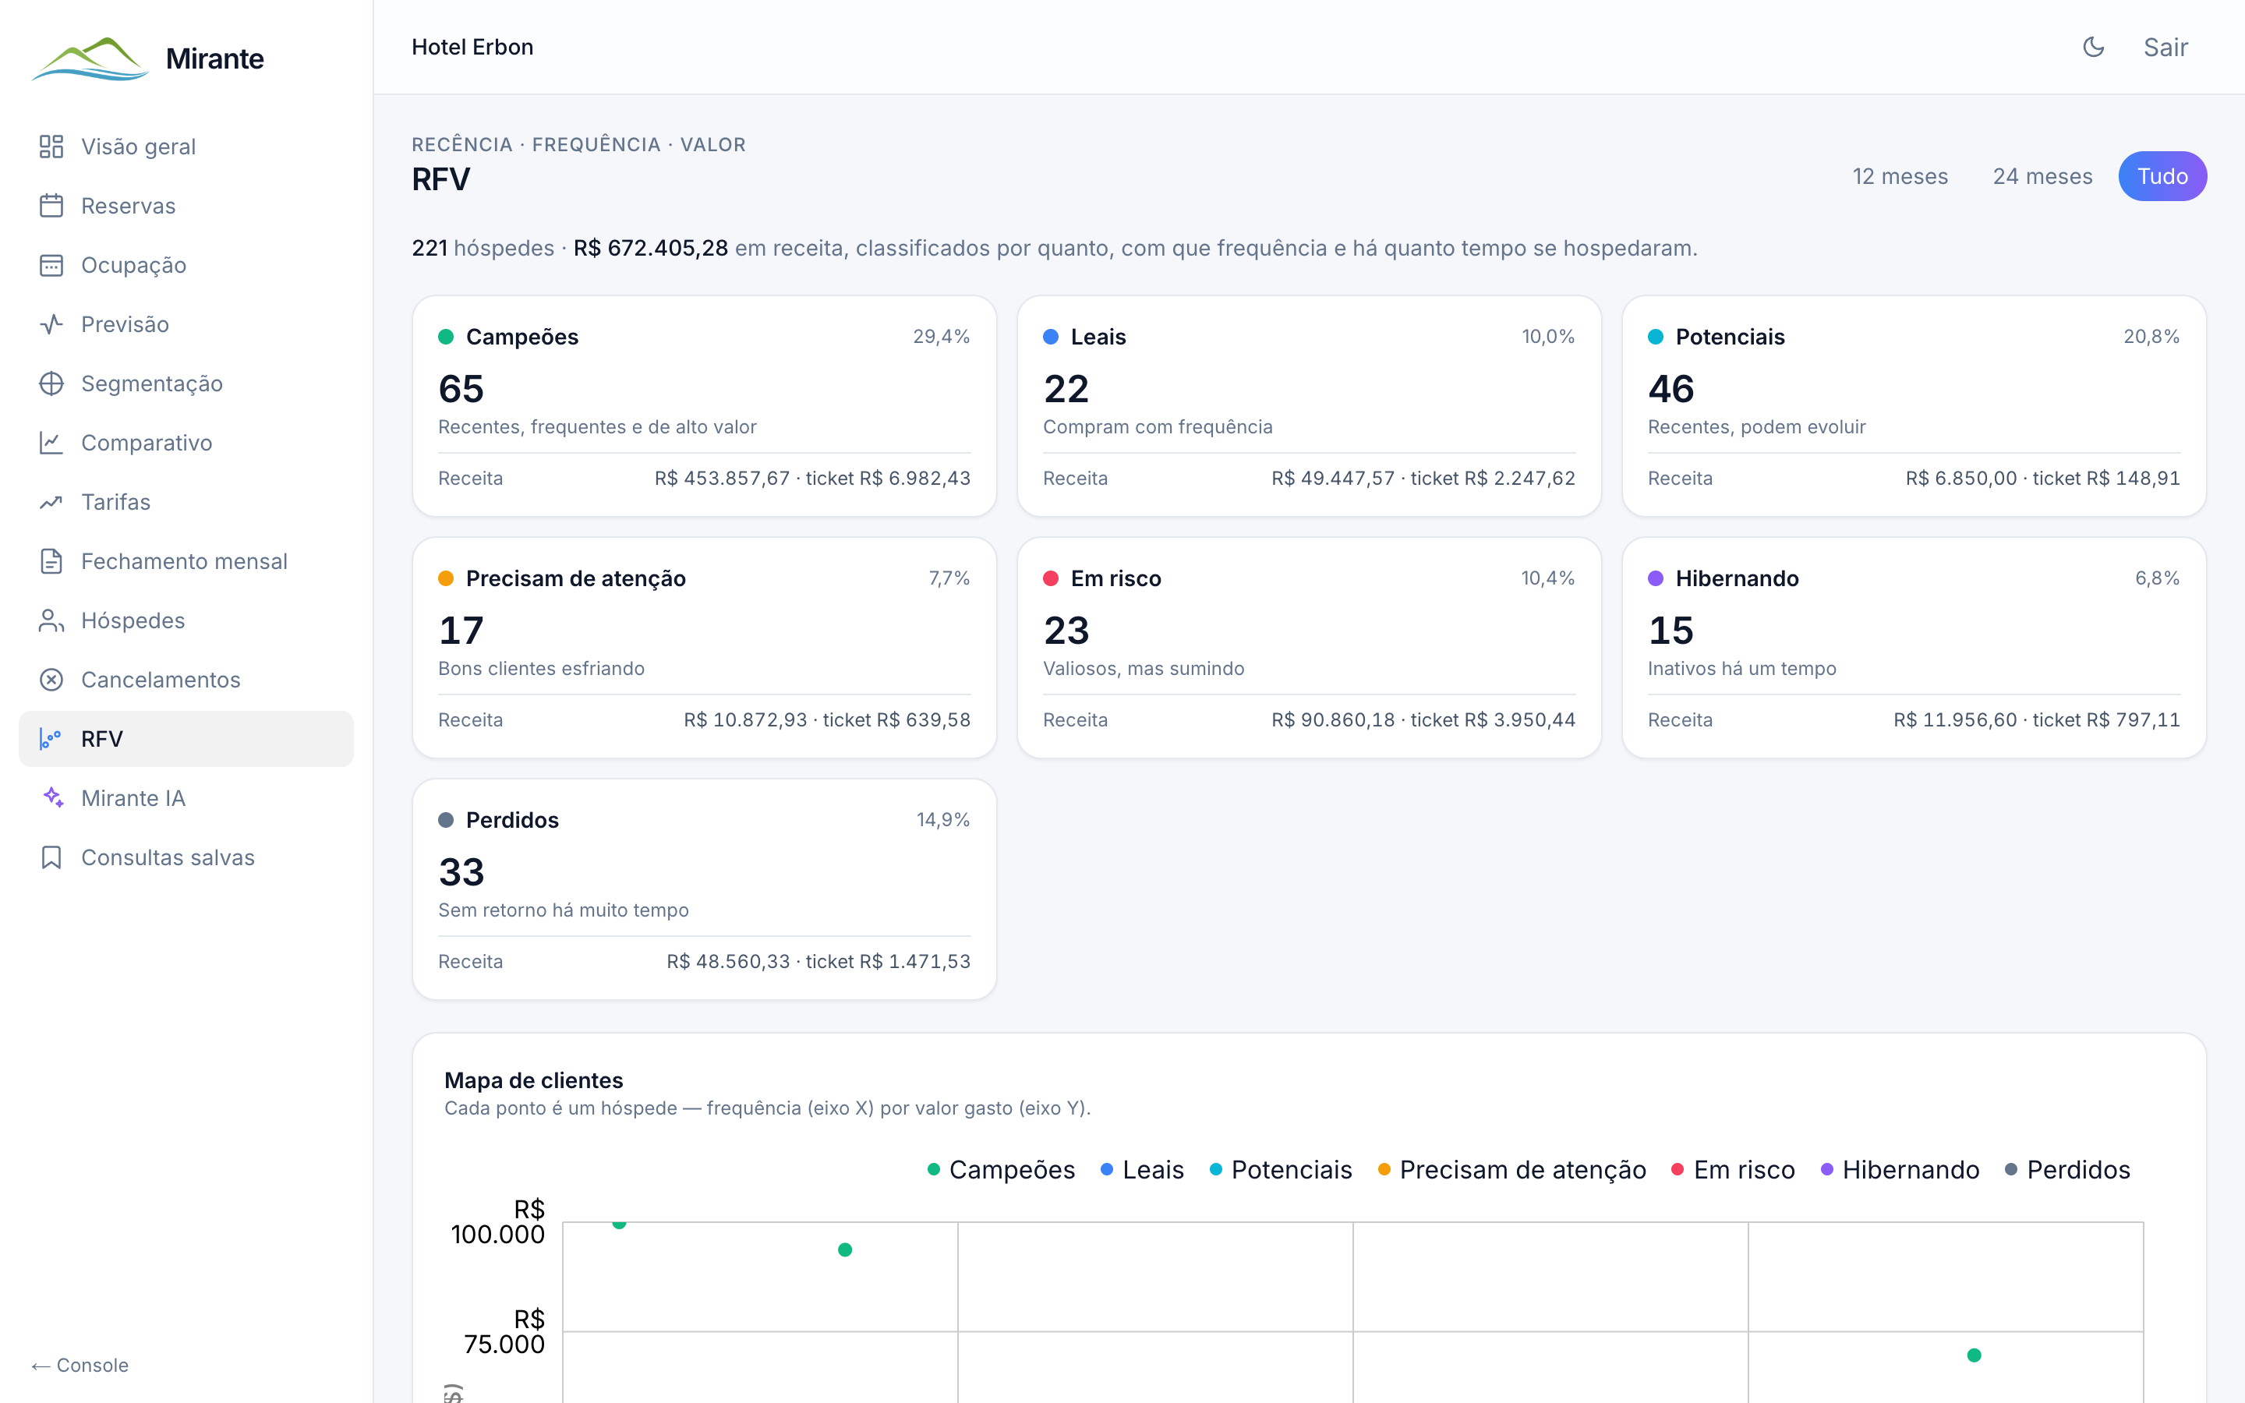Click the Mirante brand name

click(x=214, y=58)
